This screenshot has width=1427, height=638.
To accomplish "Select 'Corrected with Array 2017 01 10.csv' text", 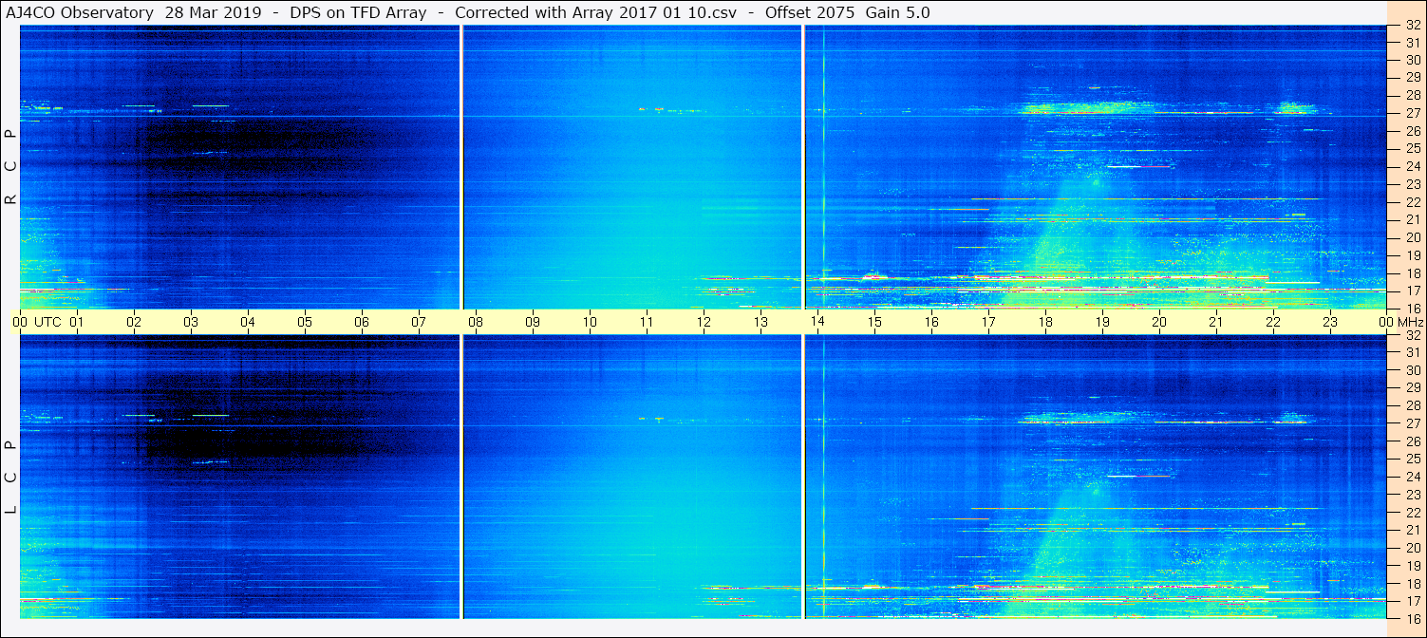I will (x=595, y=12).
